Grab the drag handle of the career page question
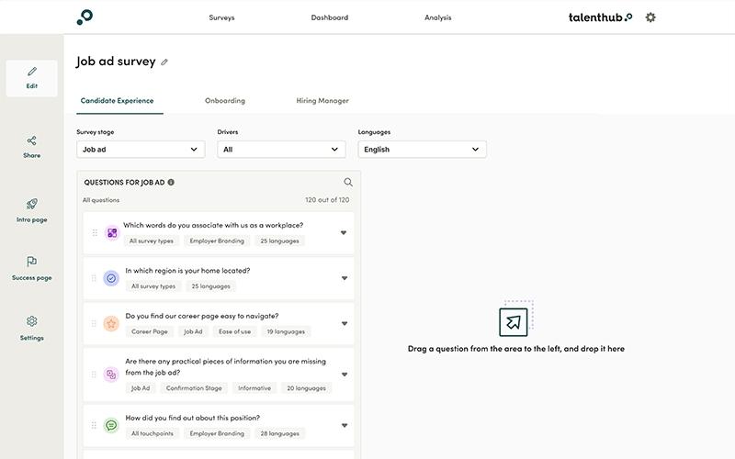 pyautogui.click(x=94, y=324)
